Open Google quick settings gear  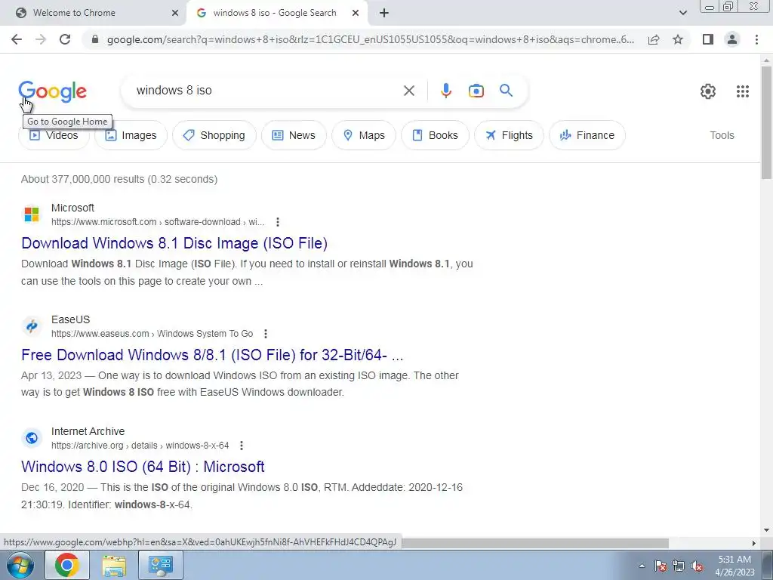pyautogui.click(x=708, y=91)
